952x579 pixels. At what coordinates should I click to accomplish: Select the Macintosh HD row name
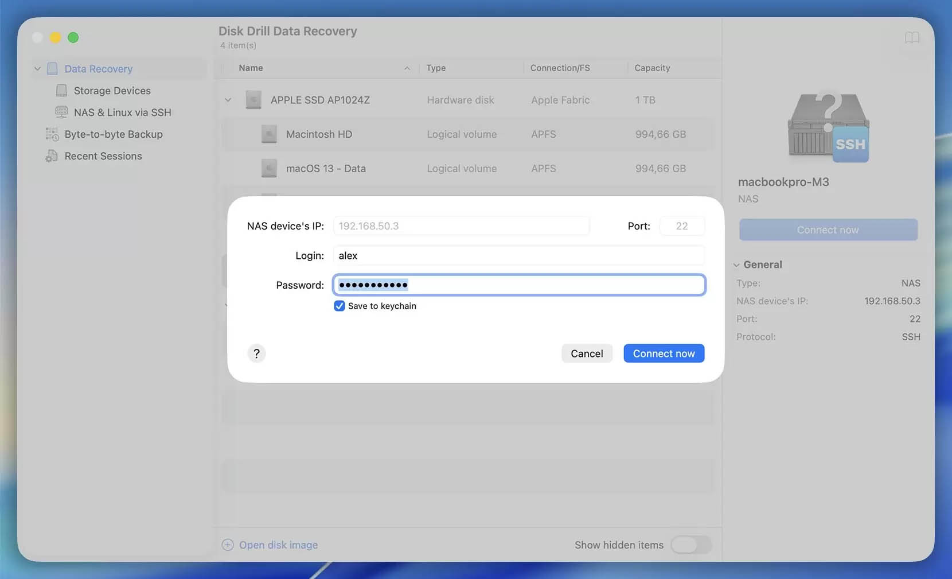tap(319, 134)
